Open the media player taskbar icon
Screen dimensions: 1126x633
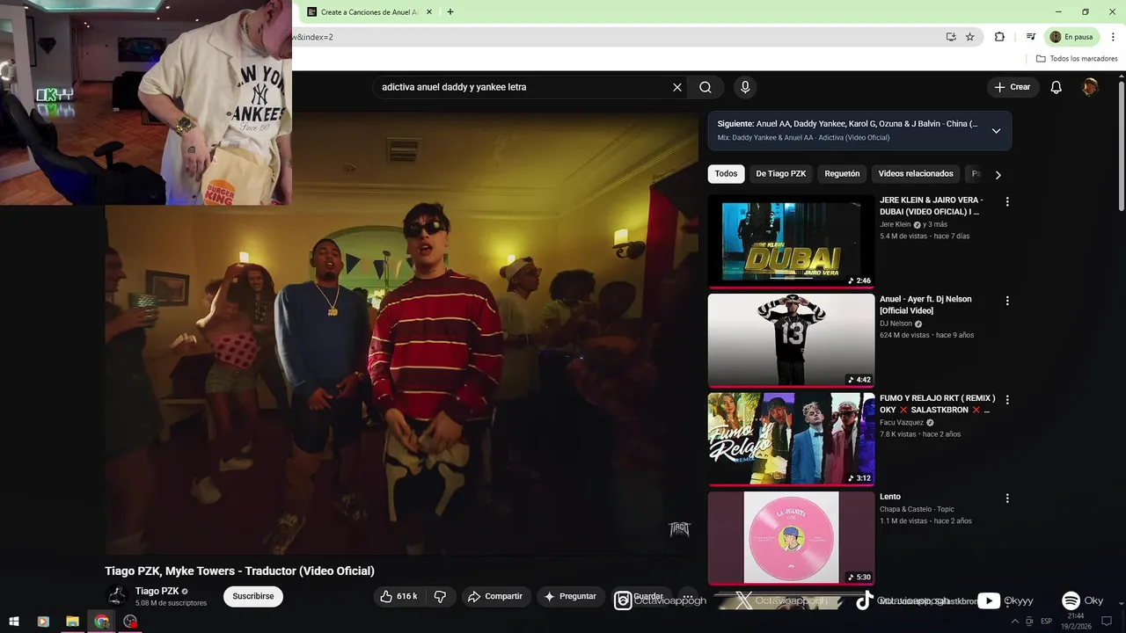43,622
